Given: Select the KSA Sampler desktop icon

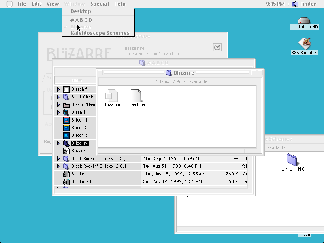Looking at the screenshot, I should coord(305,43).
